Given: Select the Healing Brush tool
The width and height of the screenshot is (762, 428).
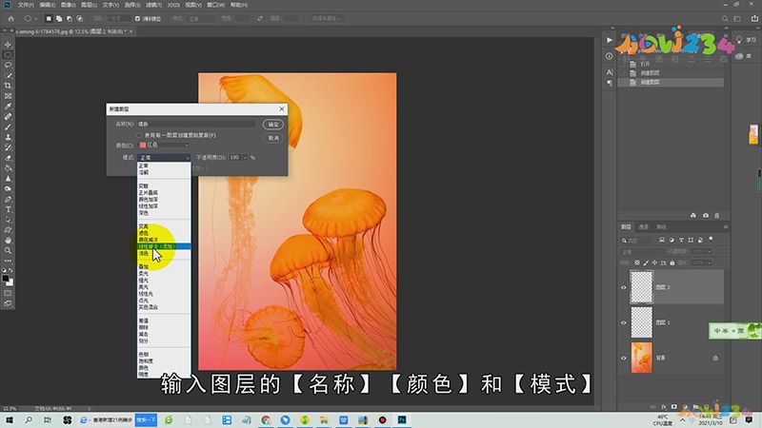Looking at the screenshot, I should click(8, 116).
